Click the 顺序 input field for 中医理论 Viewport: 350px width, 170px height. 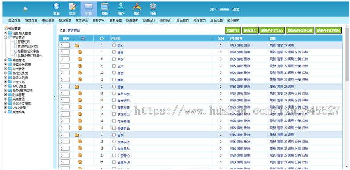point(65,155)
